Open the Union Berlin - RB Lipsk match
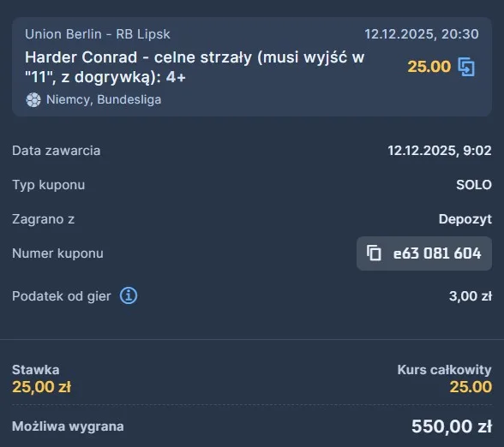Image resolution: width=504 pixels, height=447 pixels. [98, 34]
